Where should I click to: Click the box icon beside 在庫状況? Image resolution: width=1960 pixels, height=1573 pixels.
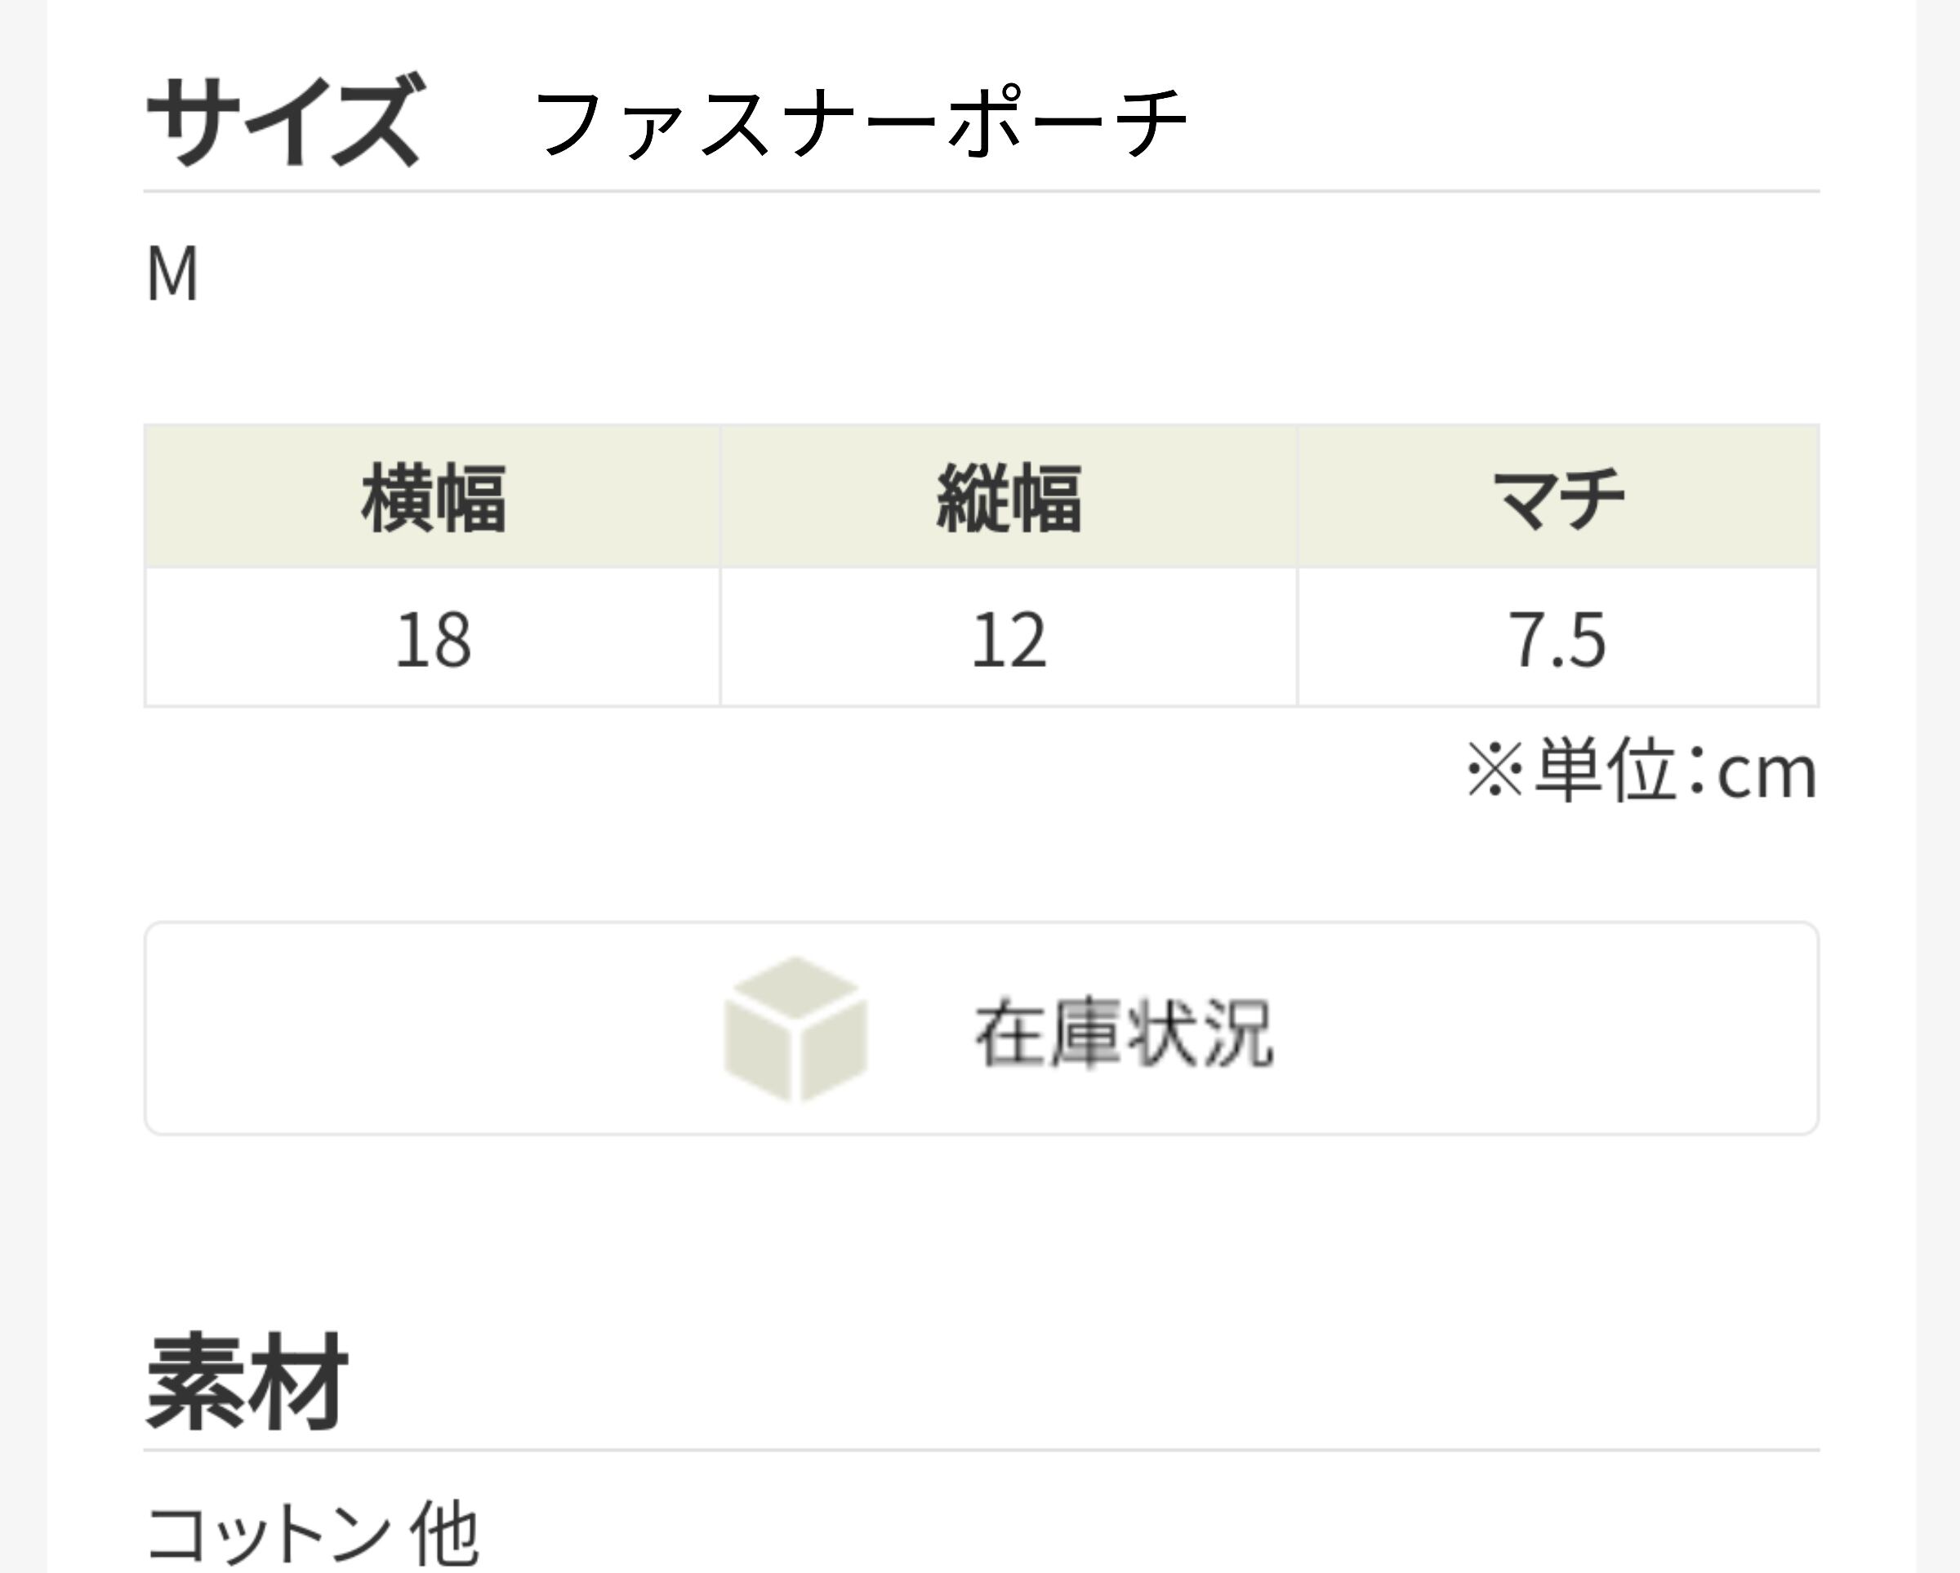coord(795,1029)
